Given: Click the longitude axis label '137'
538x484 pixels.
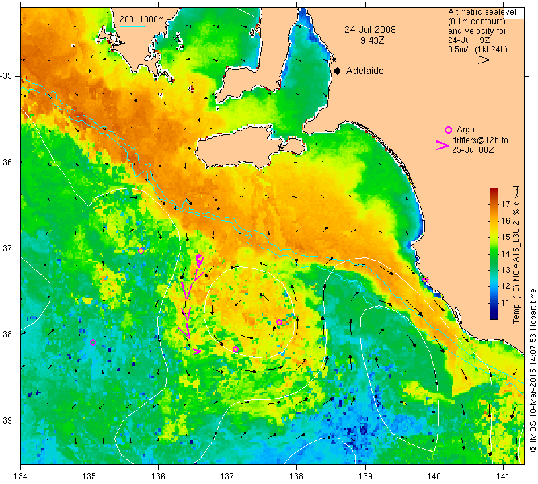Looking at the screenshot, I should tap(227, 476).
